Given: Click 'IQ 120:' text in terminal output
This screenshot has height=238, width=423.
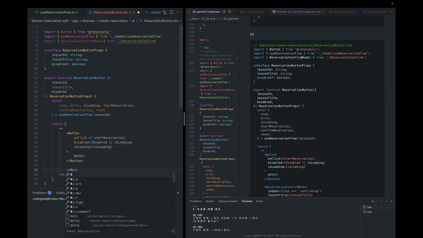Looking at the screenshot, I should pyautogui.click(x=198, y=215).
